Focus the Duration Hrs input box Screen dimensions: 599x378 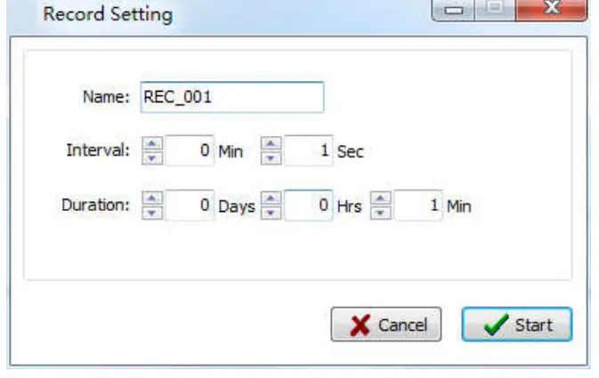tap(308, 205)
